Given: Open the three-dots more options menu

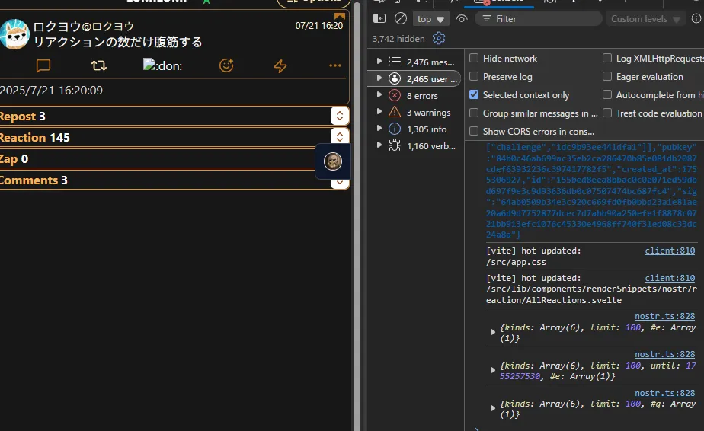Looking at the screenshot, I should [x=335, y=66].
